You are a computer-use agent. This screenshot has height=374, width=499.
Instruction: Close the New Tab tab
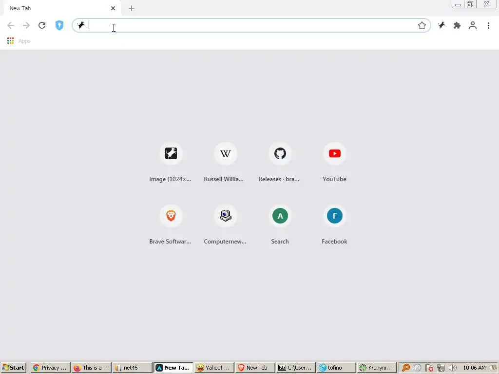tap(113, 8)
